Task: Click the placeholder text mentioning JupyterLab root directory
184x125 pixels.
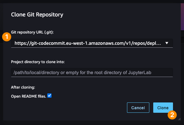Action: 82,72
